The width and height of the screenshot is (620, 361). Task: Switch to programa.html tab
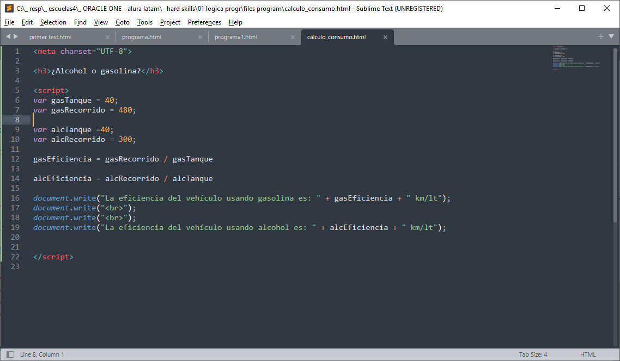[142, 37]
